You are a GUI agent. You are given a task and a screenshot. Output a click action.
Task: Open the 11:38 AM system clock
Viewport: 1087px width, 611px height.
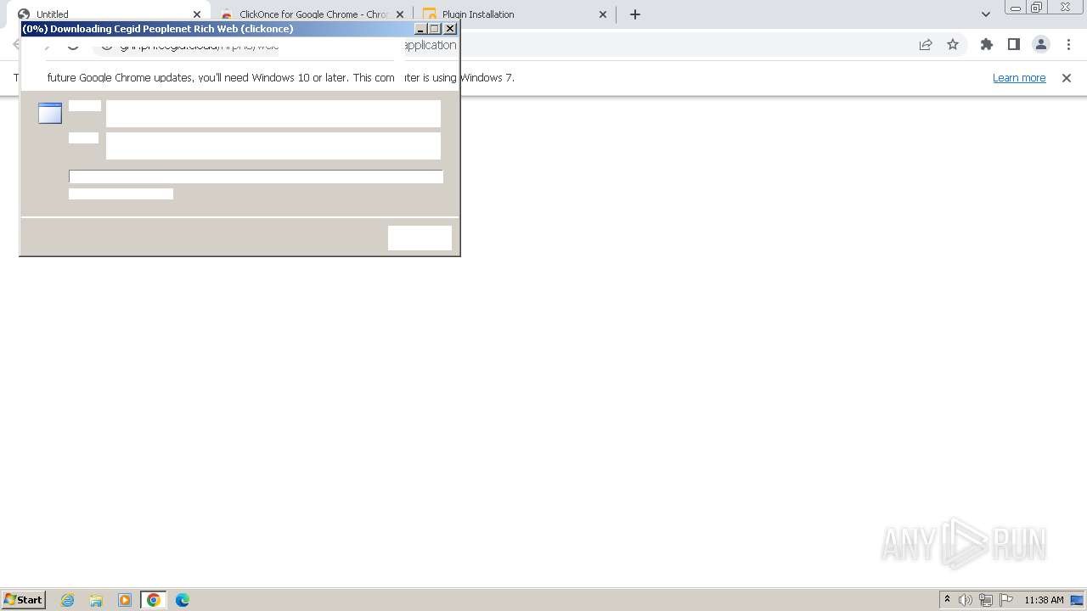[x=1044, y=600]
